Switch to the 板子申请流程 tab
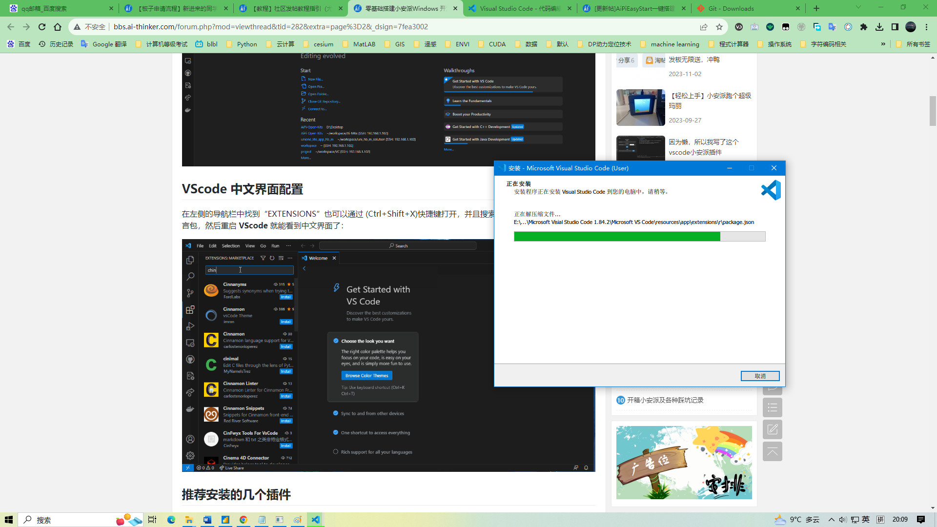 [x=176, y=8]
